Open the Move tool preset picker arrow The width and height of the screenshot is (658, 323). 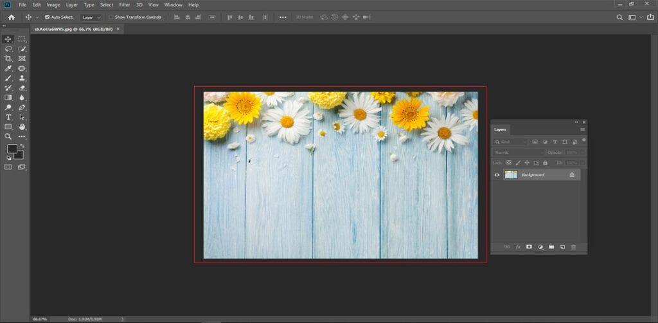point(37,17)
